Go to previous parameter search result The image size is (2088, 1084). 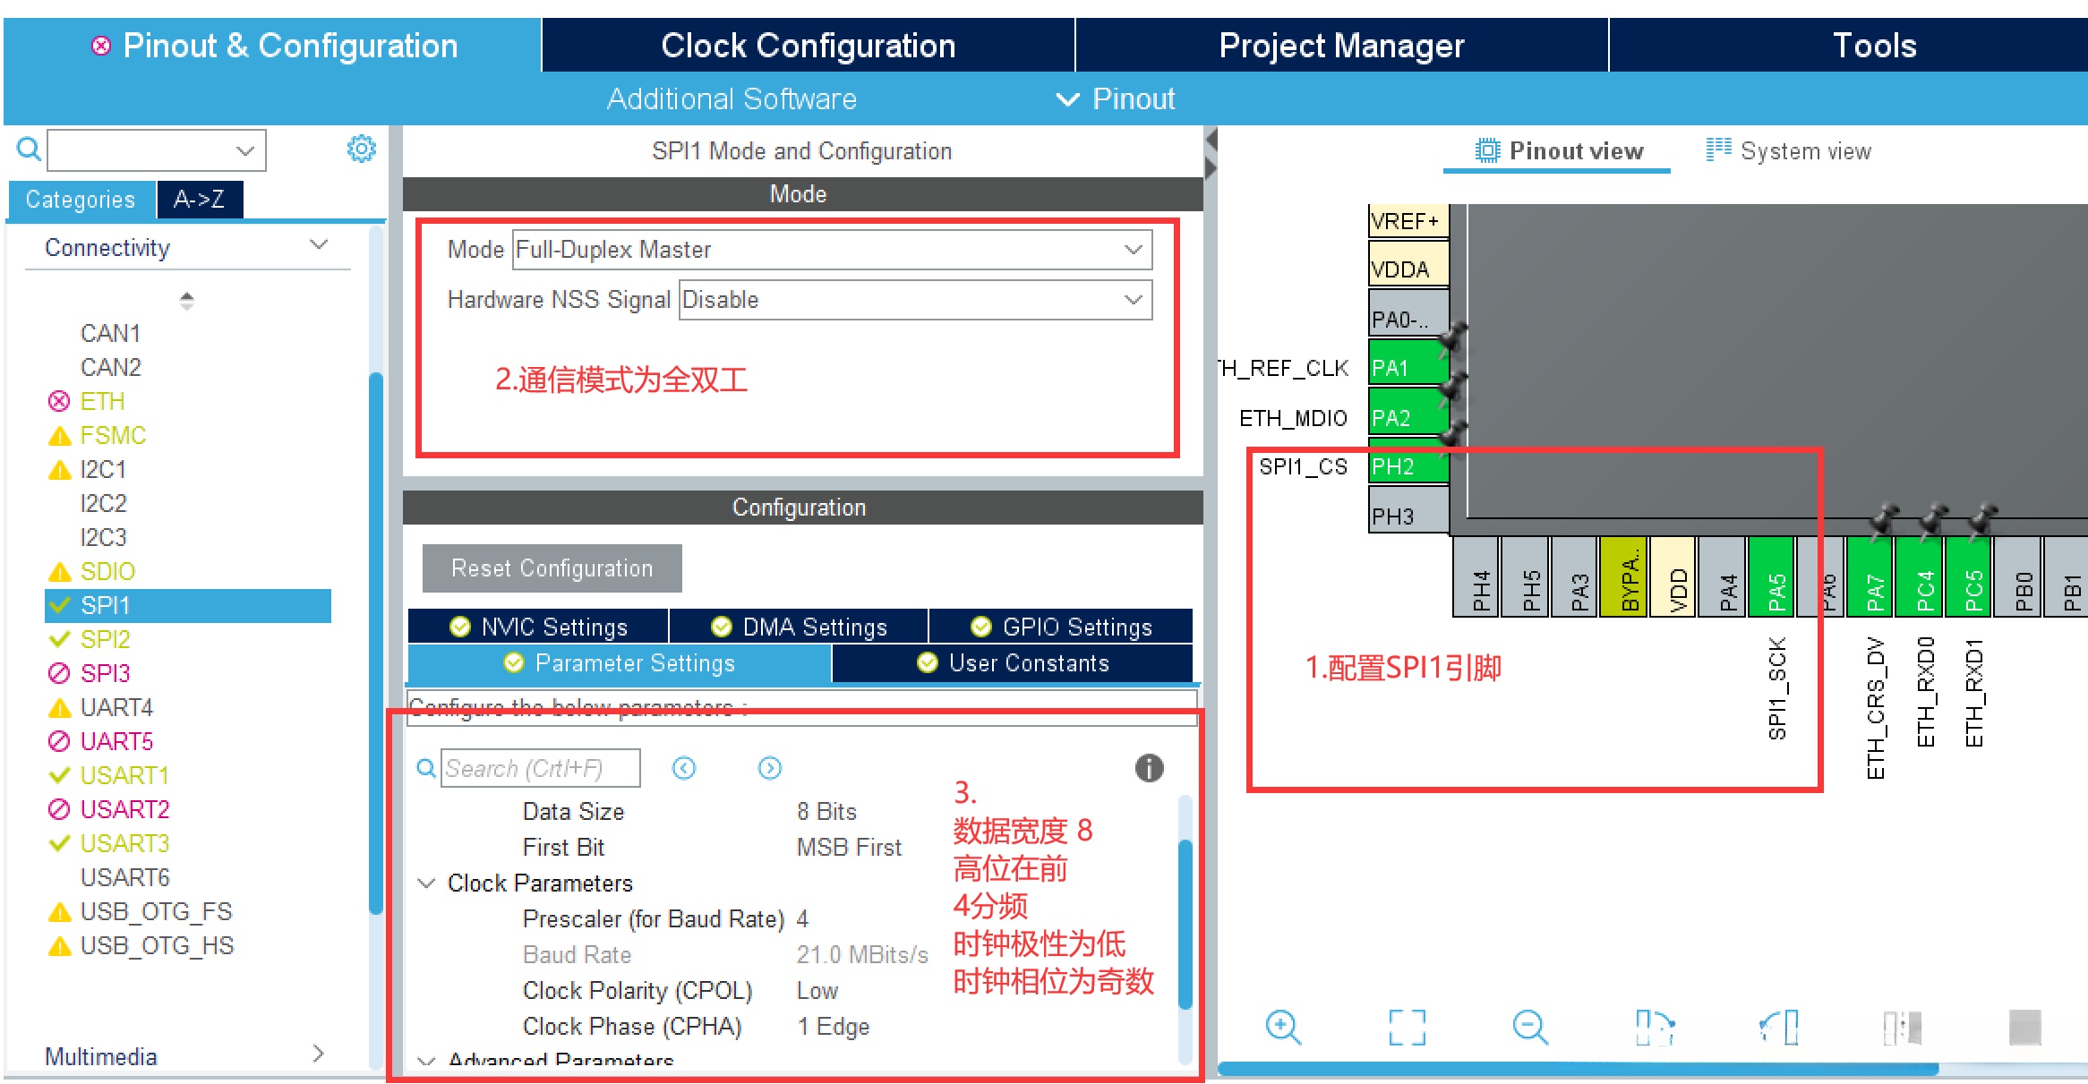(684, 768)
